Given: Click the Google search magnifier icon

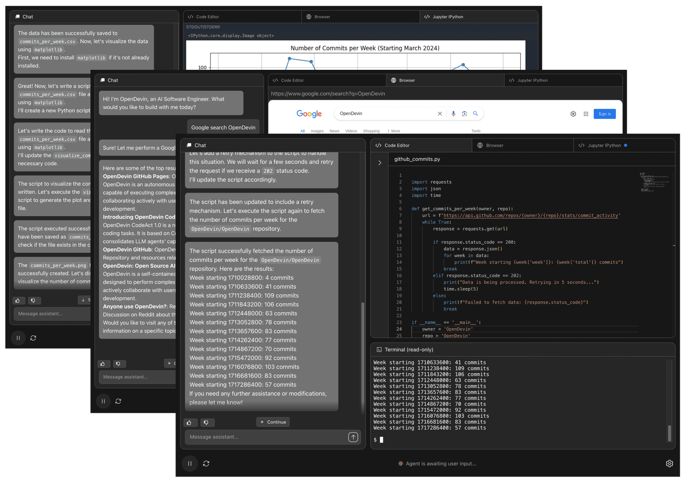Looking at the screenshot, I should (x=476, y=113).
